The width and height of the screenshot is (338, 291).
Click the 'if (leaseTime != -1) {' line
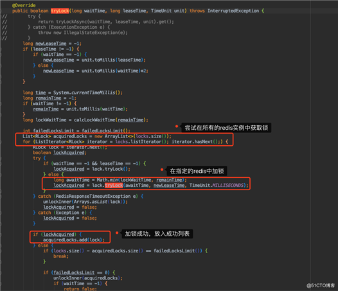click(51, 49)
